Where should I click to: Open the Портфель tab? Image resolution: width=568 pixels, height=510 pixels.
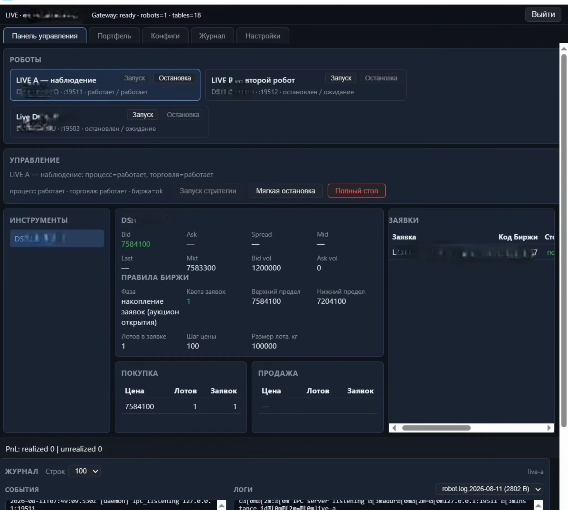coord(114,36)
